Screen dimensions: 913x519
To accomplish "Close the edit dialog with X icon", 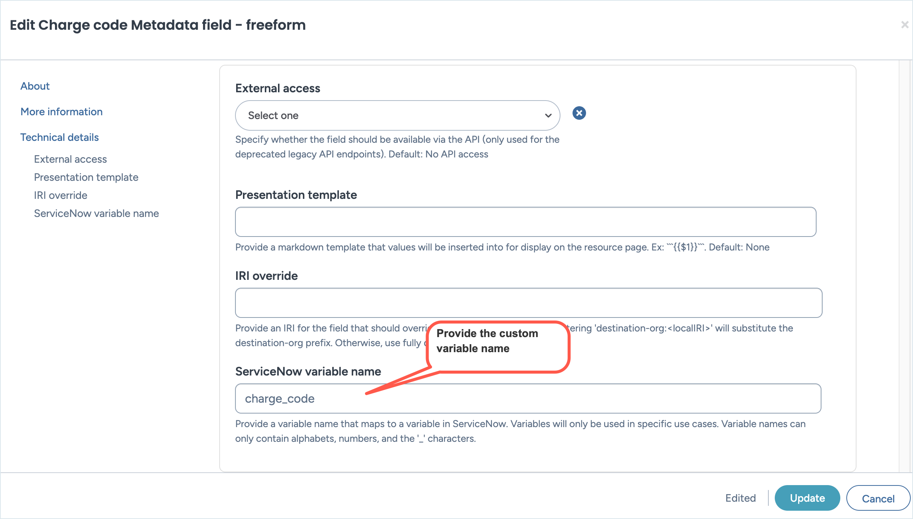I will [904, 25].
